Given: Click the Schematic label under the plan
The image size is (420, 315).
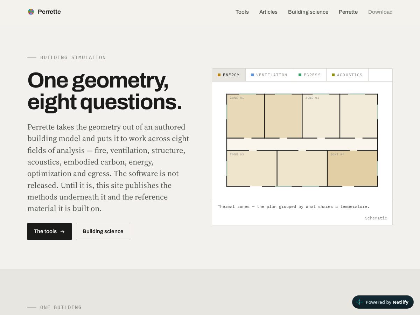Looking at the screenshot, I should pos(376,218).
